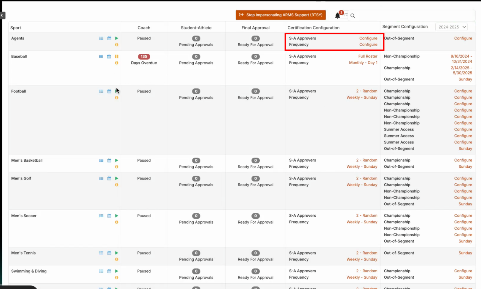Open the list icon for Men's Soccer
This screenshot has height=289, width=481.
coord(101,216)
